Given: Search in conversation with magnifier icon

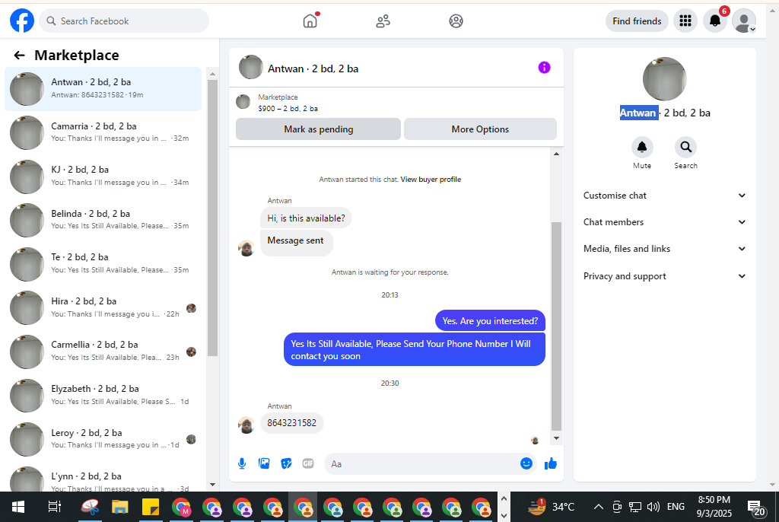Looking at the screenshot, I should 685,147.
